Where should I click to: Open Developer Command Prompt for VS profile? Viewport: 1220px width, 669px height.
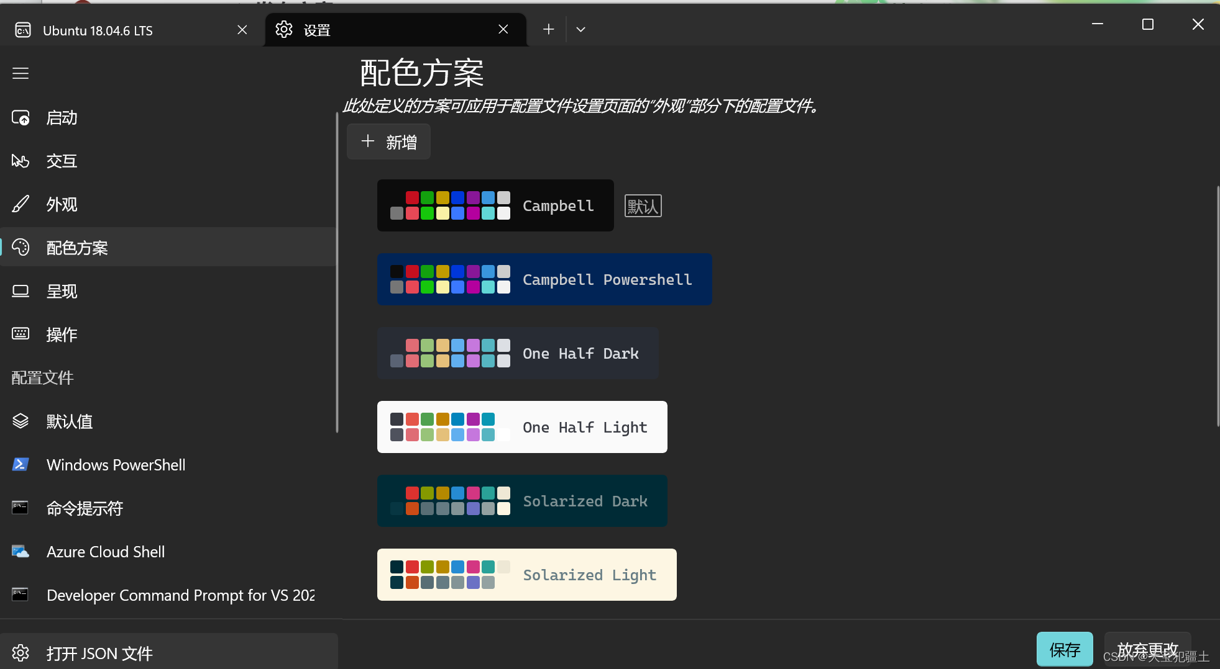(x=168, y=595)
